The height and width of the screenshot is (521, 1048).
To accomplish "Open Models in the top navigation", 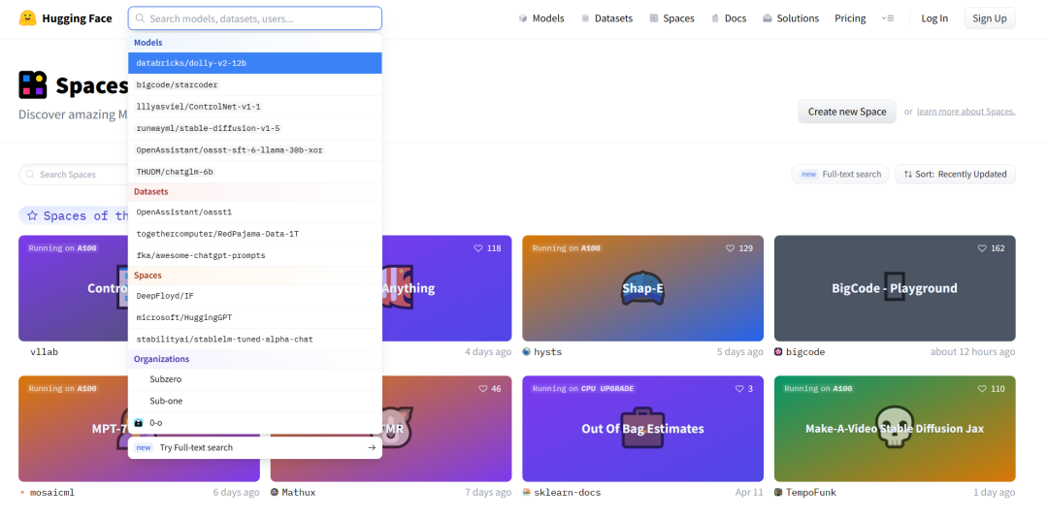I will pos(548,18).
